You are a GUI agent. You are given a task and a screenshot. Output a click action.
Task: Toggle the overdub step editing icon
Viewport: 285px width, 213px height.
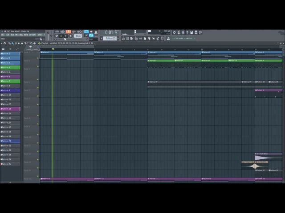[x=74, y=32]
